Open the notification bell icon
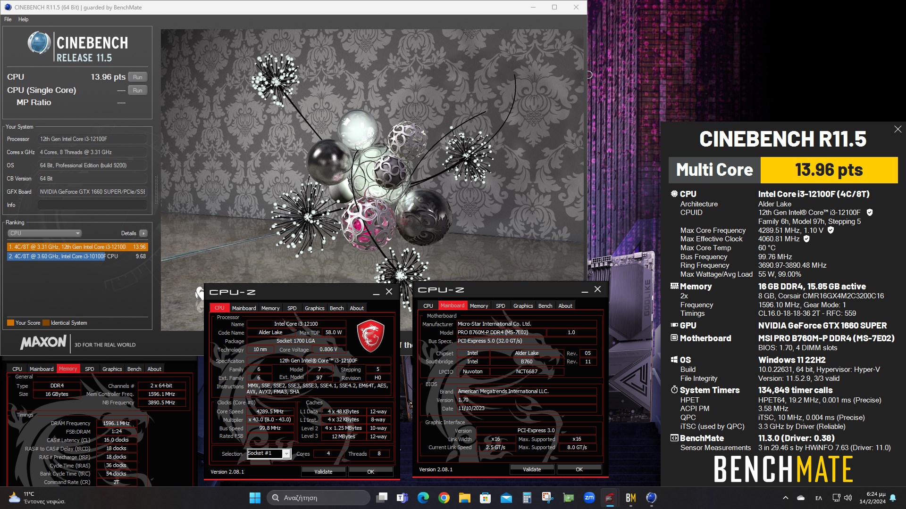This screenshot has width=906, height=509. pyautogui.click(x=893, y=498)
